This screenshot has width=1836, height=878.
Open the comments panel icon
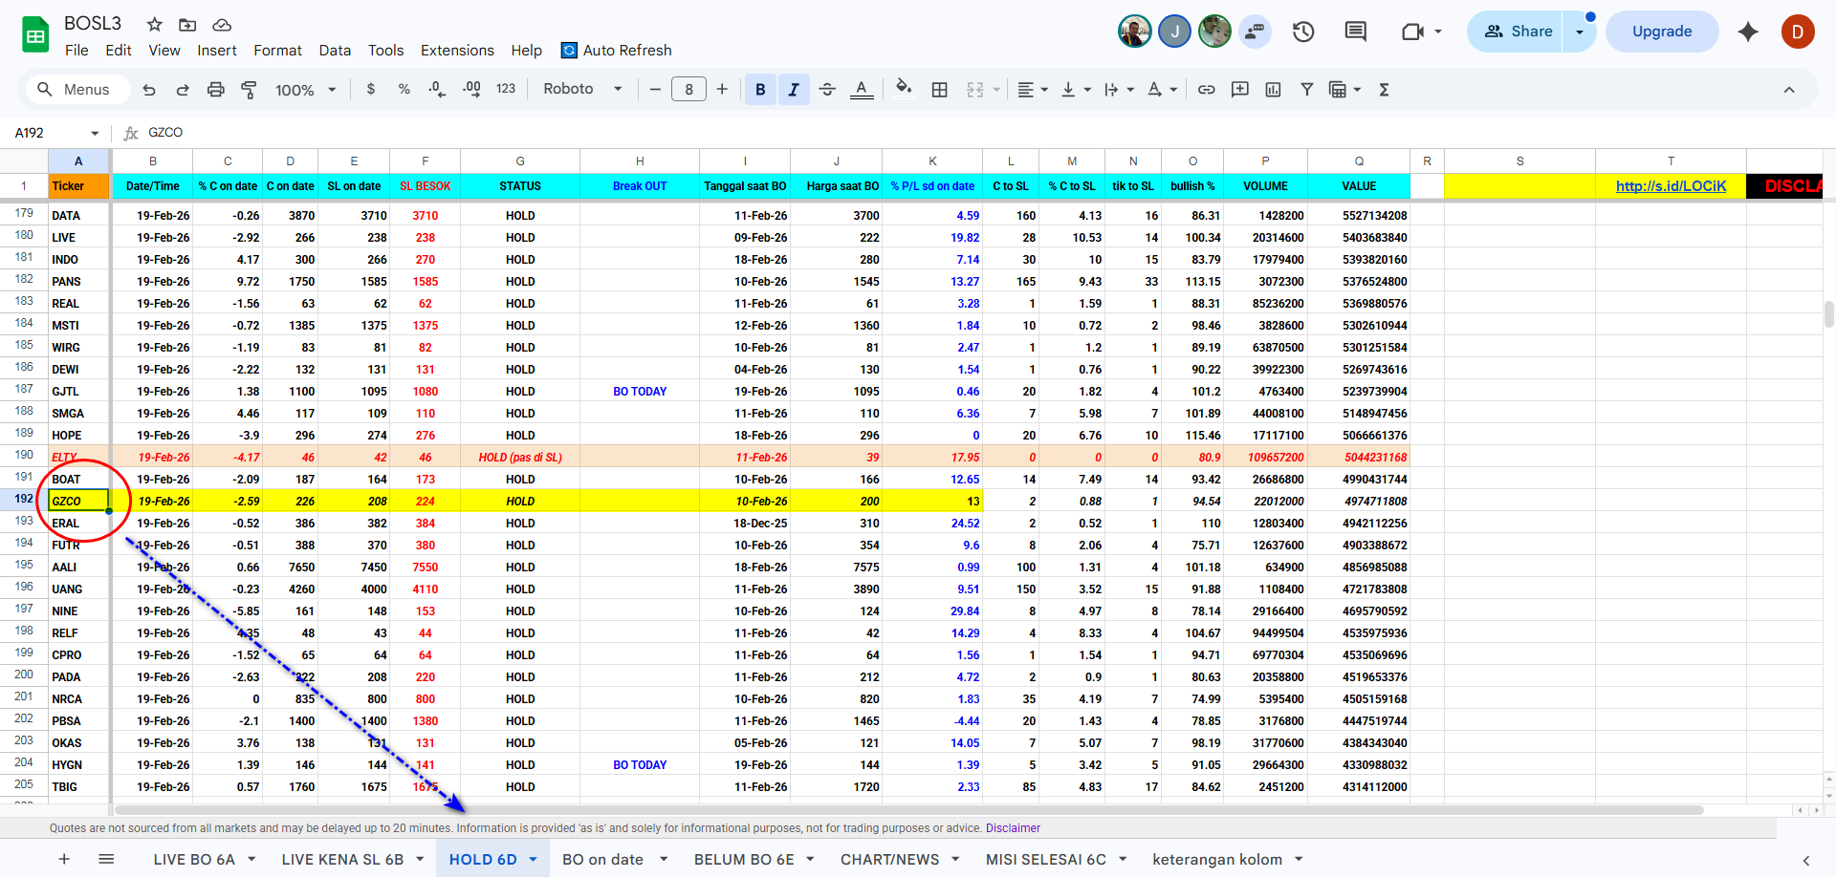pyautogui.click(x=1355, y=32)
